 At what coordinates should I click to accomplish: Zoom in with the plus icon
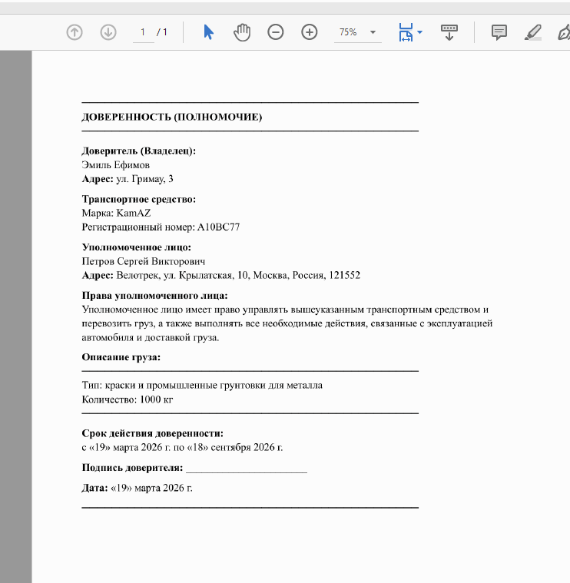(x=310, y=32)
